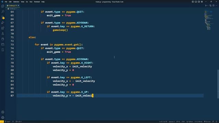
Task: Click the vertical editor scrollbar thumb
Action: point(218,84)
